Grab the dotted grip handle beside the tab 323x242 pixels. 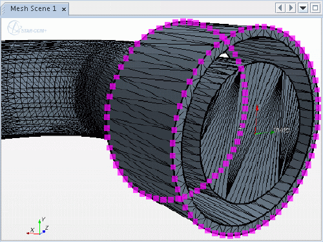click(x=3, y=9)
